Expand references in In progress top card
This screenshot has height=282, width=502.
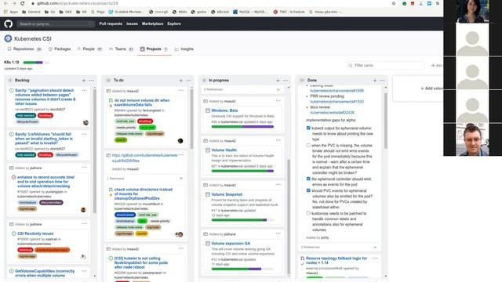pos(278,89)
